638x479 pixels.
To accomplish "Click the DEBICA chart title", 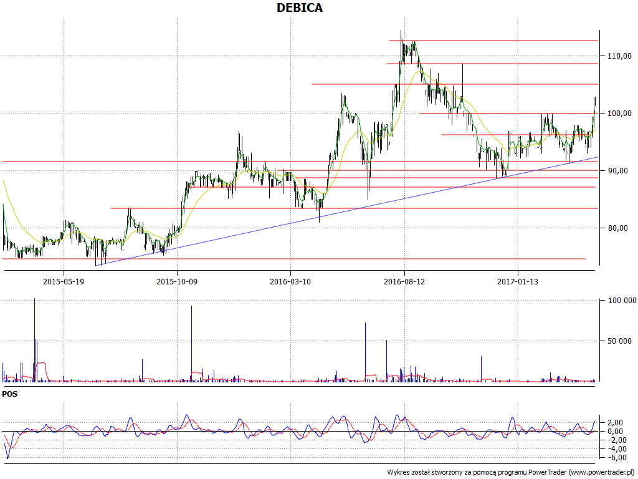I will (300, 7).
